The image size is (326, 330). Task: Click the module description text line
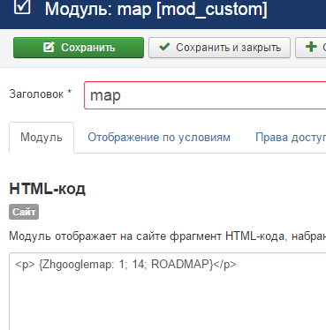point(168,236)
